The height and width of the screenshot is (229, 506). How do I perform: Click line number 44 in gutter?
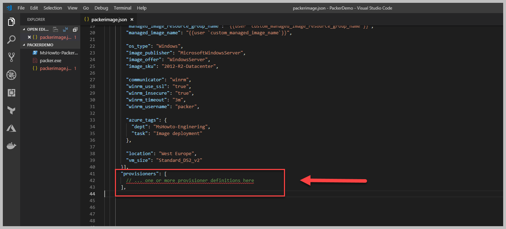tap(92, 194)
